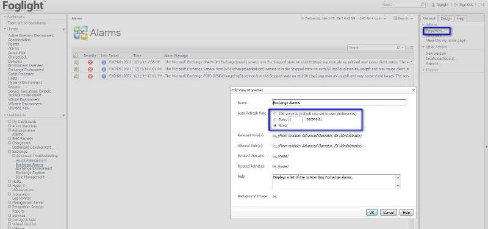This screenshot has height=229, width=488.
Task: Select the 300 seconds default refresh rate option
Action: 275,114
